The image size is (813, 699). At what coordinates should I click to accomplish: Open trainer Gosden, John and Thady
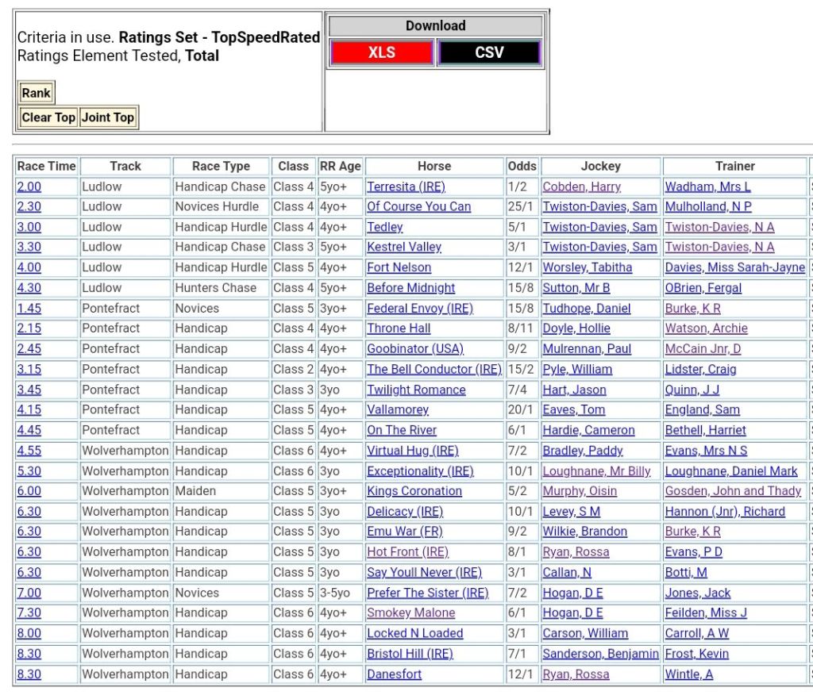pyautogui.click(x=733, y=491)
